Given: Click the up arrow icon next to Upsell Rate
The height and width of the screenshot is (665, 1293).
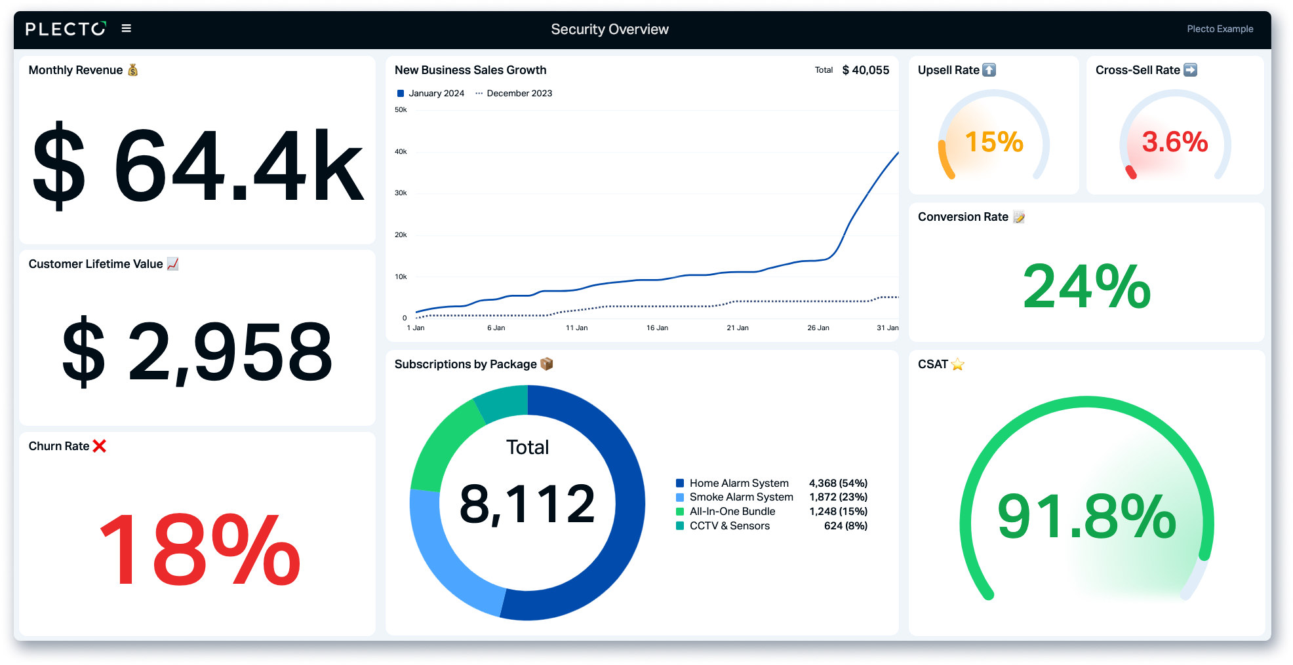Looking at the screenshot, I should [989, 70].
